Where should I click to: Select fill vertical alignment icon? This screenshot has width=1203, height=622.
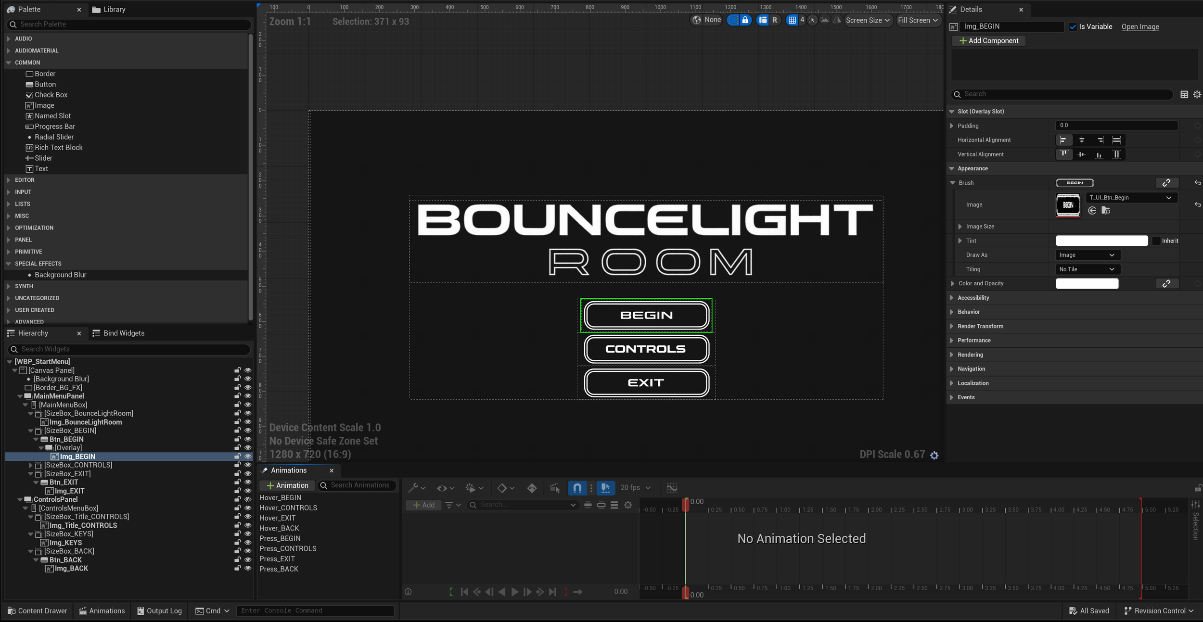tap(1116, 154)
